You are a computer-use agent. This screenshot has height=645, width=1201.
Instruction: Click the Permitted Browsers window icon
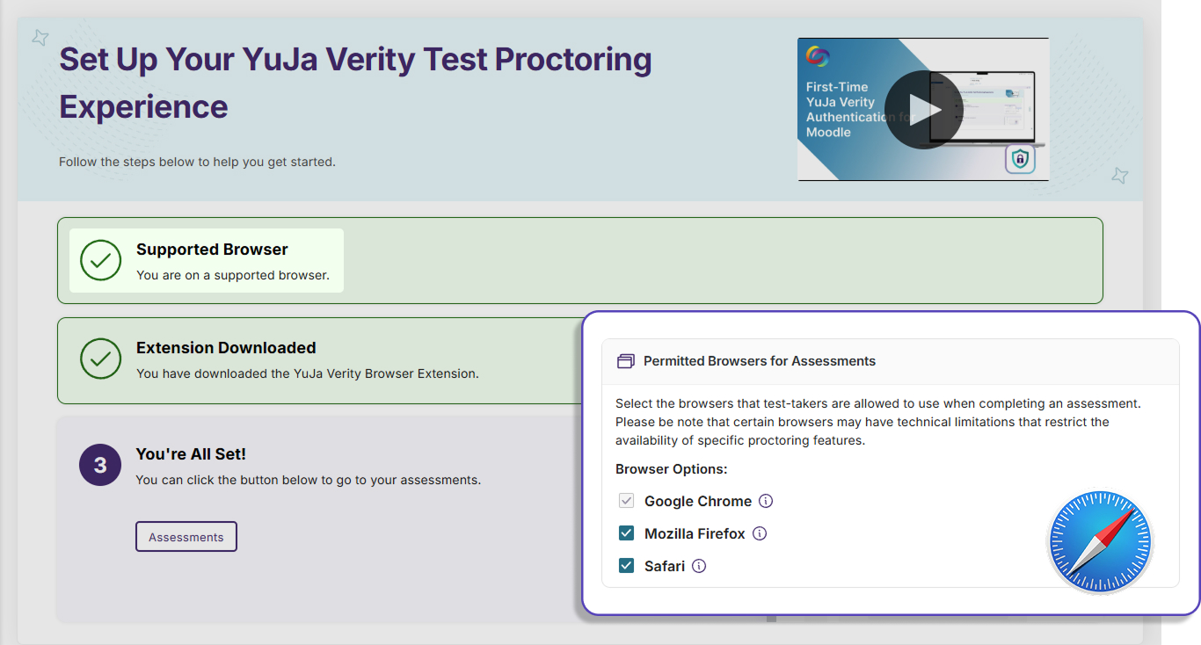(x=626, y=361)
